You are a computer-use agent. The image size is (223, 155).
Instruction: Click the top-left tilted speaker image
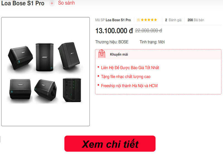point(21,58)
